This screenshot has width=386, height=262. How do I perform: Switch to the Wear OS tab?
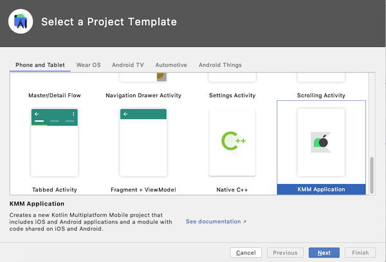pyautogui.click(x=88, y=65)
